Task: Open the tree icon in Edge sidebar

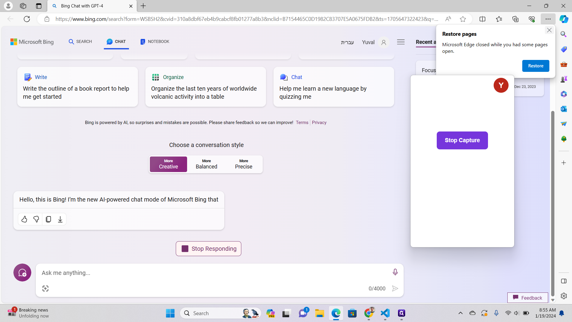Action: point(564,139)
